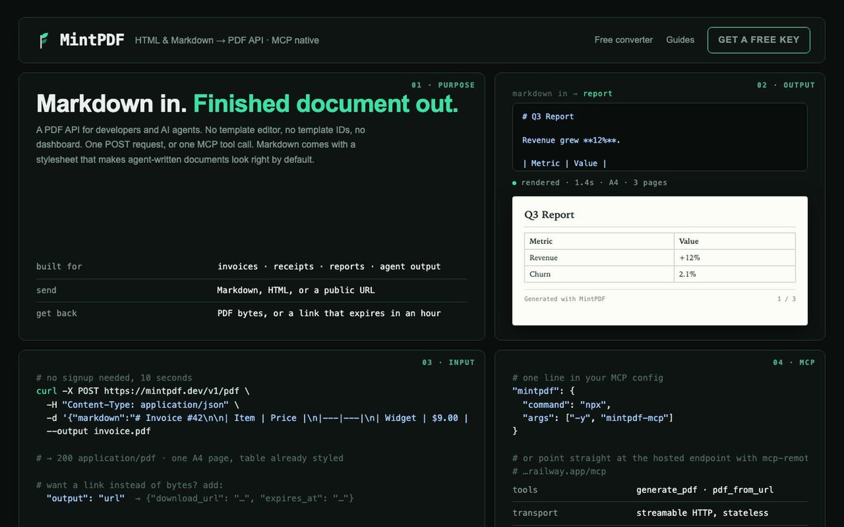844x527 pixels.
Task: Click 'invoices · receipts · reports · agent output' text
Action: click(x=329, y=266)
